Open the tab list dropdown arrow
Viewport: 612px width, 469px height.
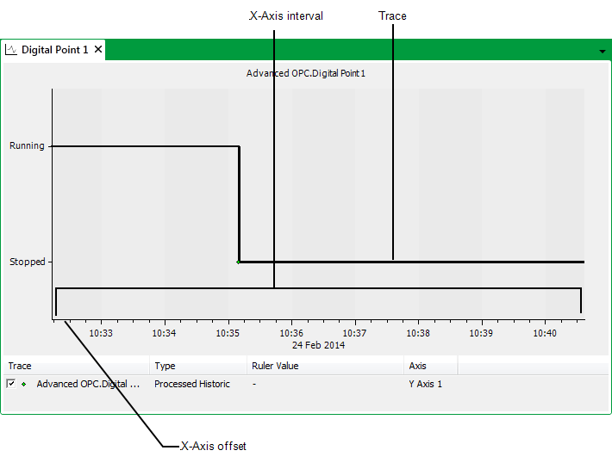pos(602,52)
